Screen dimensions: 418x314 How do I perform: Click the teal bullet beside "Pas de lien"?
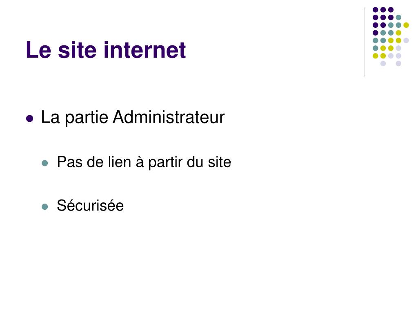click(x=45, y=163)
